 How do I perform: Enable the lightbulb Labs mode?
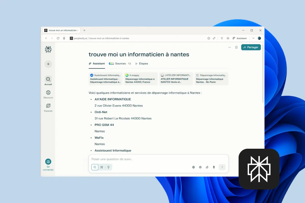point(109,167)
